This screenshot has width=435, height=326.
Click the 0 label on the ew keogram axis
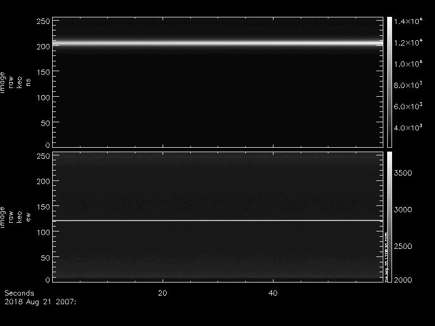pos(48,280)
